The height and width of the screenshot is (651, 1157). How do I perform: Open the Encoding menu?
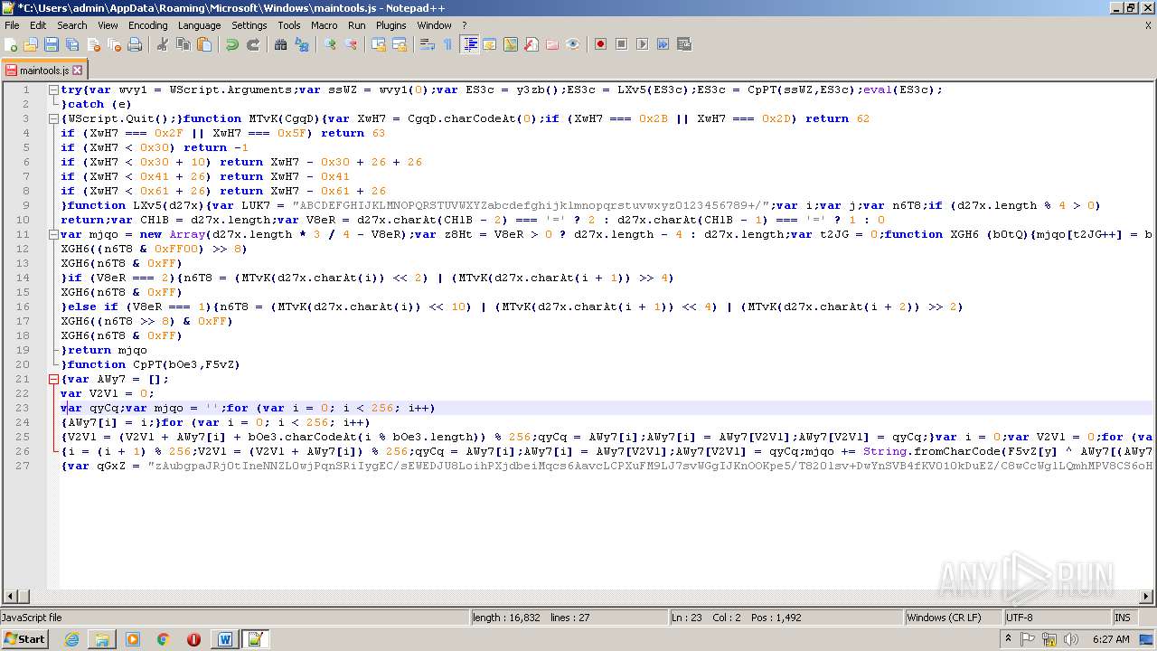point(148,25)
